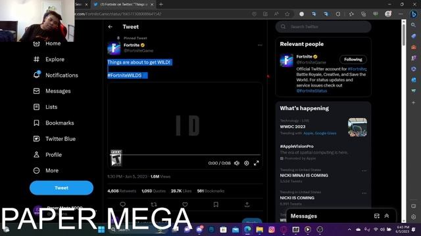The width and height of the screenshot is (421, 236).
Task: Open Lists in the sidebar
Action: (45, 107)
